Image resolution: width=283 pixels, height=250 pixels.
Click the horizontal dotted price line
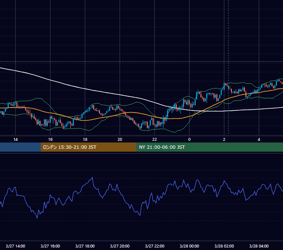[x=141, y=61]
